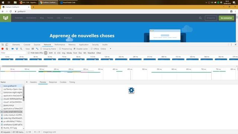The image size is (238, 134).
Task: Click the network Filter text field
Action: [x=13, y=53]
